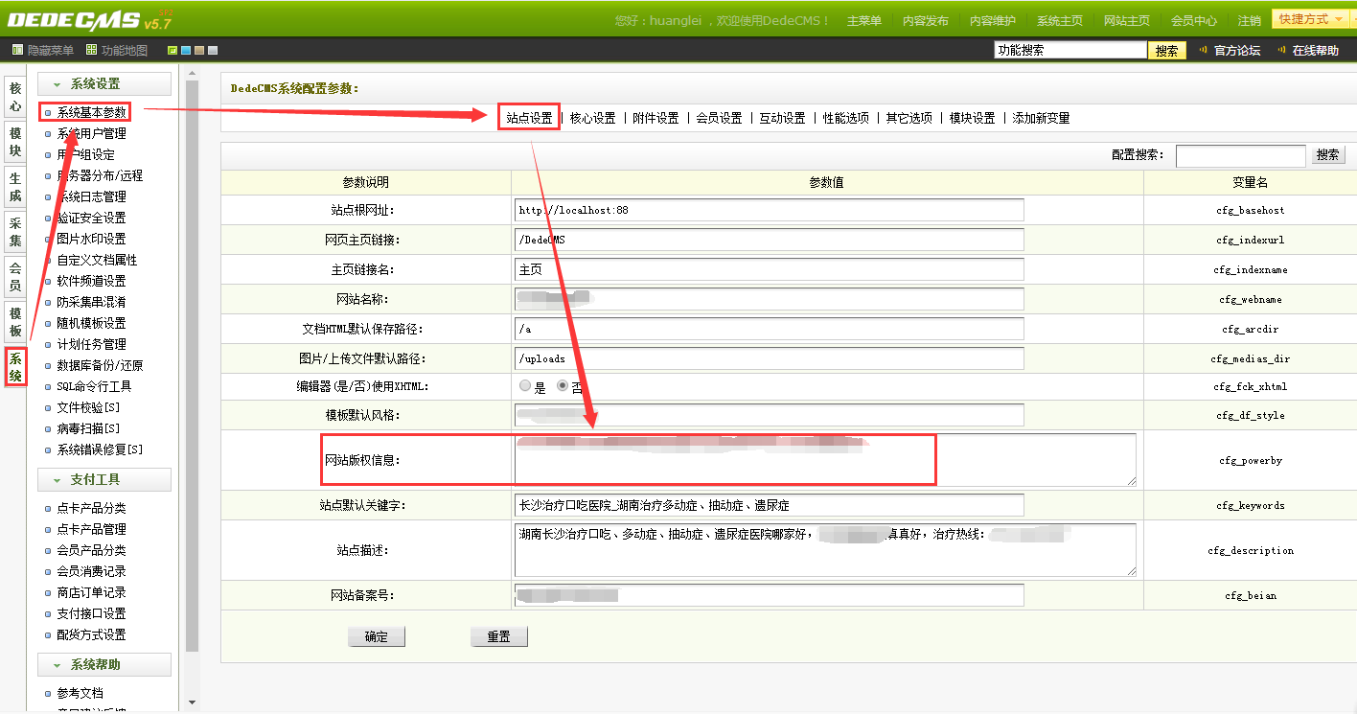Switch to the 系统 vertical tab

tap(15, 367)
